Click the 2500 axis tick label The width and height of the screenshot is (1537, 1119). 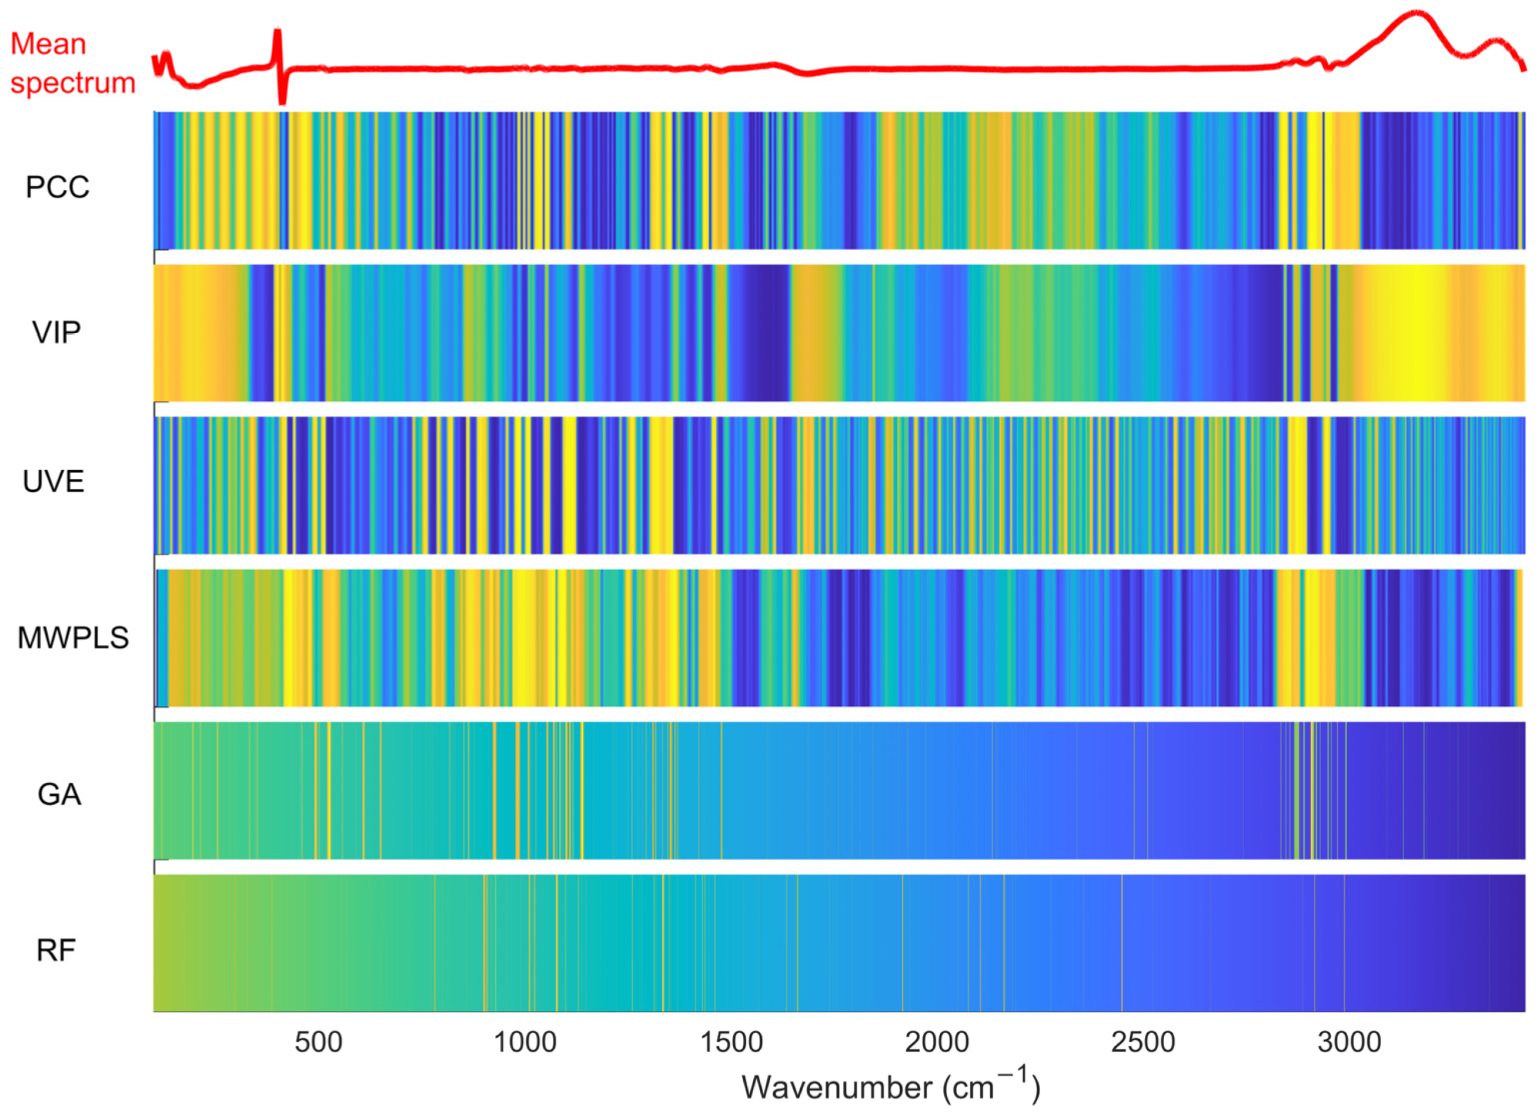(x=1142, y=1043)
